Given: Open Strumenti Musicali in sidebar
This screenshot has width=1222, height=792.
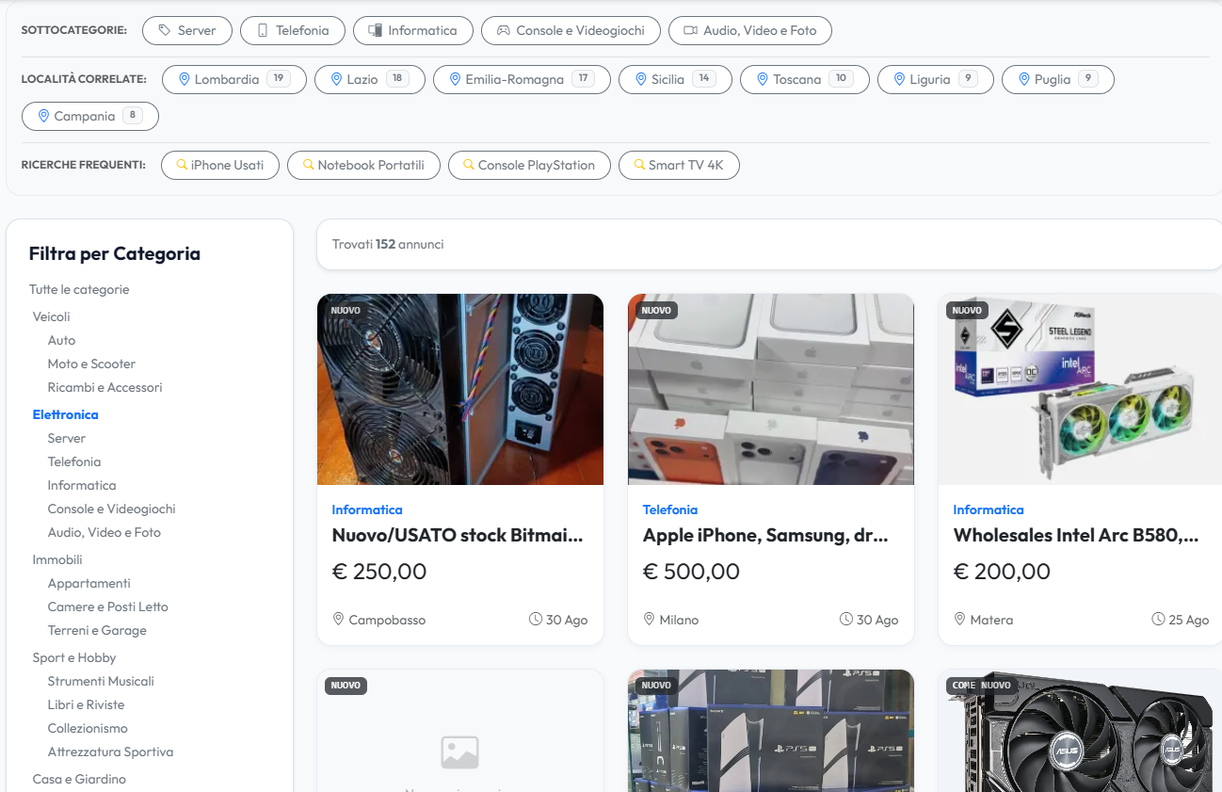Looking at the screenshot, I should (101, 681).
